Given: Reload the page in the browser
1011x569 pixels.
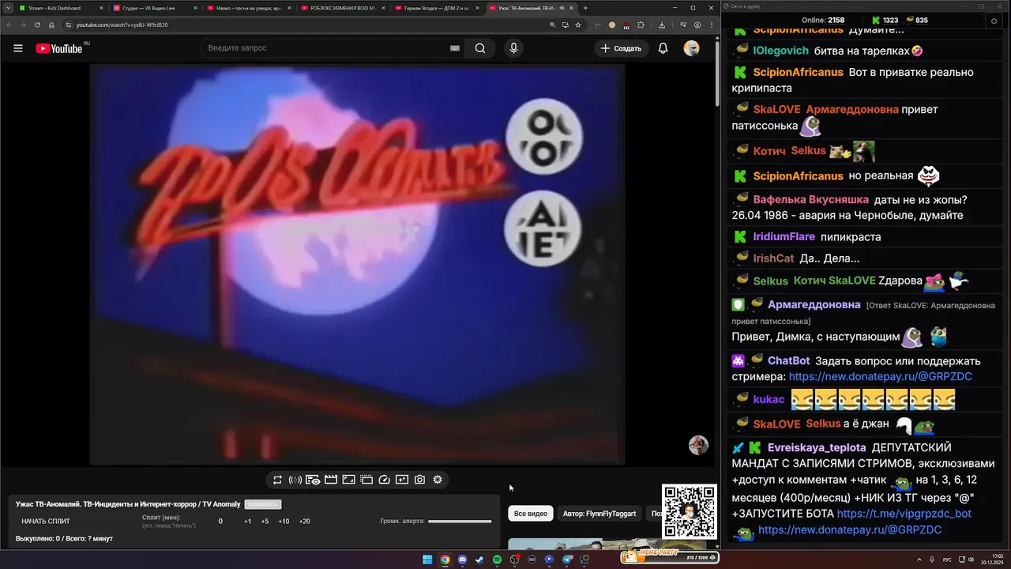Looking at the screenshot, I should coord(37,24).
